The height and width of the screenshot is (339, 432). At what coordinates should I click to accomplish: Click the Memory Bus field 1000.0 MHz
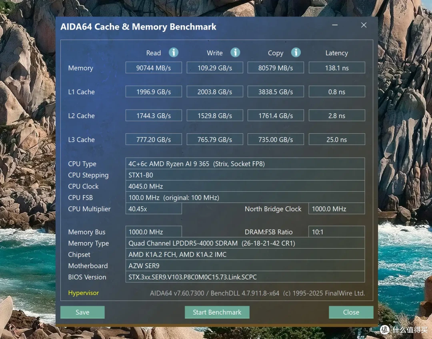(x=154, y=232)
